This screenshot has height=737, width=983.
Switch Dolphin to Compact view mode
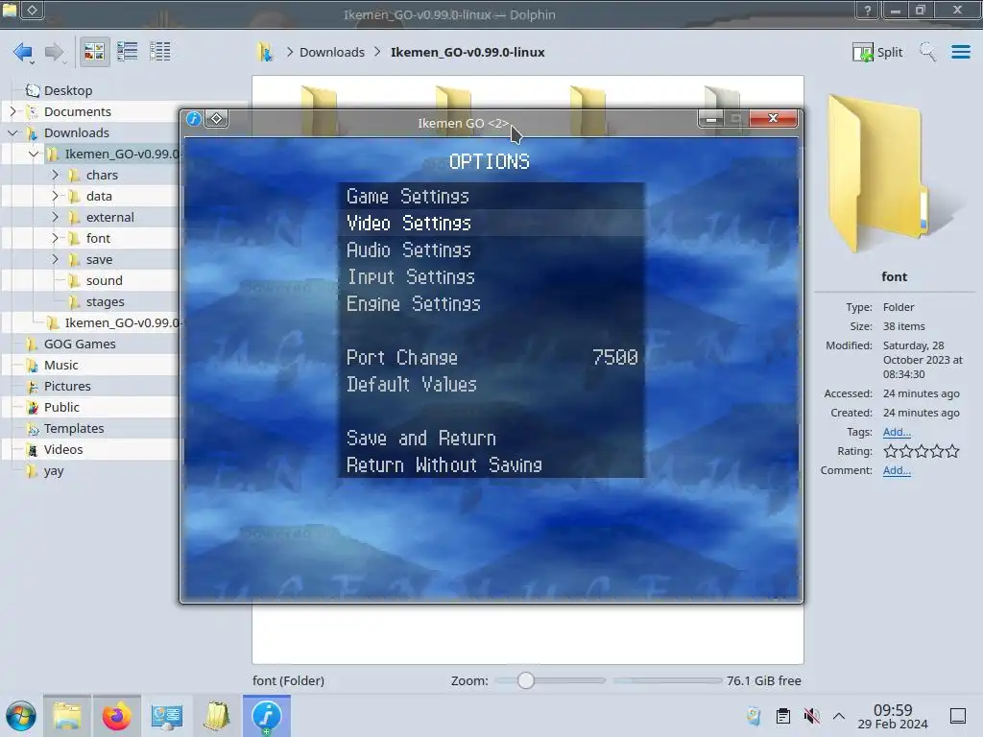(128, 52)
